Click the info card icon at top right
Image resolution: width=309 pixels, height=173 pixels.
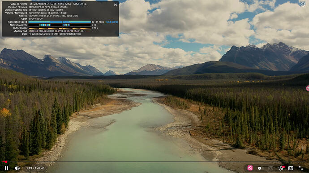[x=302, y=4]
